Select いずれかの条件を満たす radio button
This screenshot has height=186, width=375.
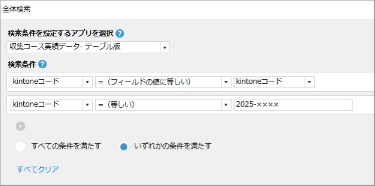pyautogui.click(x=123, y=147)
